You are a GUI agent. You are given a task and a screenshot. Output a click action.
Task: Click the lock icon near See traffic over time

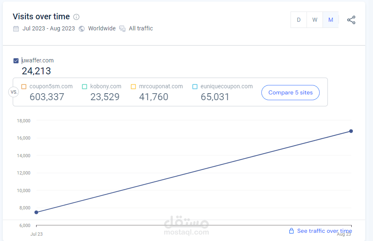tap(291, 231)
